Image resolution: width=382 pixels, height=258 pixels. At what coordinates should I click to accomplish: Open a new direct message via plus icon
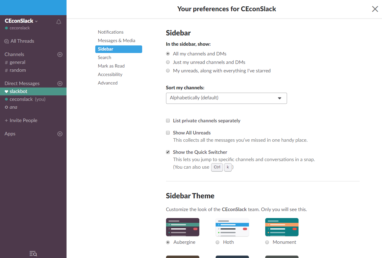click(60, 84)
